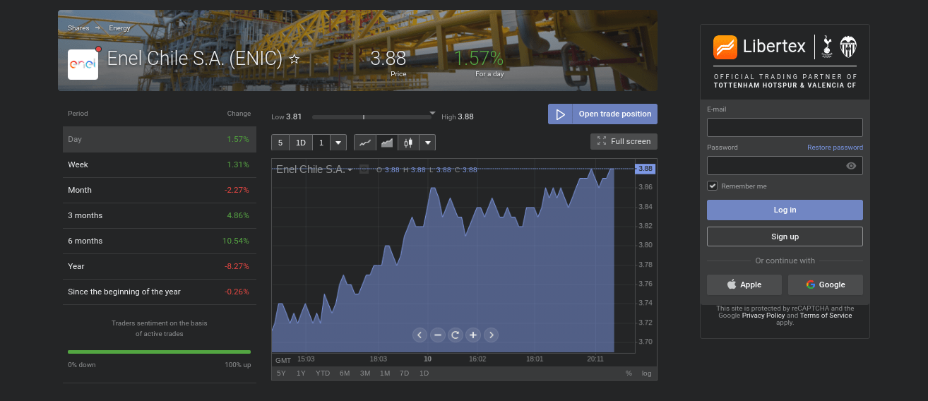The height and width of the screenshot is (401, 928).
Task: Continue with Google button
Action: pyautogui.click(x=825, y=285)
